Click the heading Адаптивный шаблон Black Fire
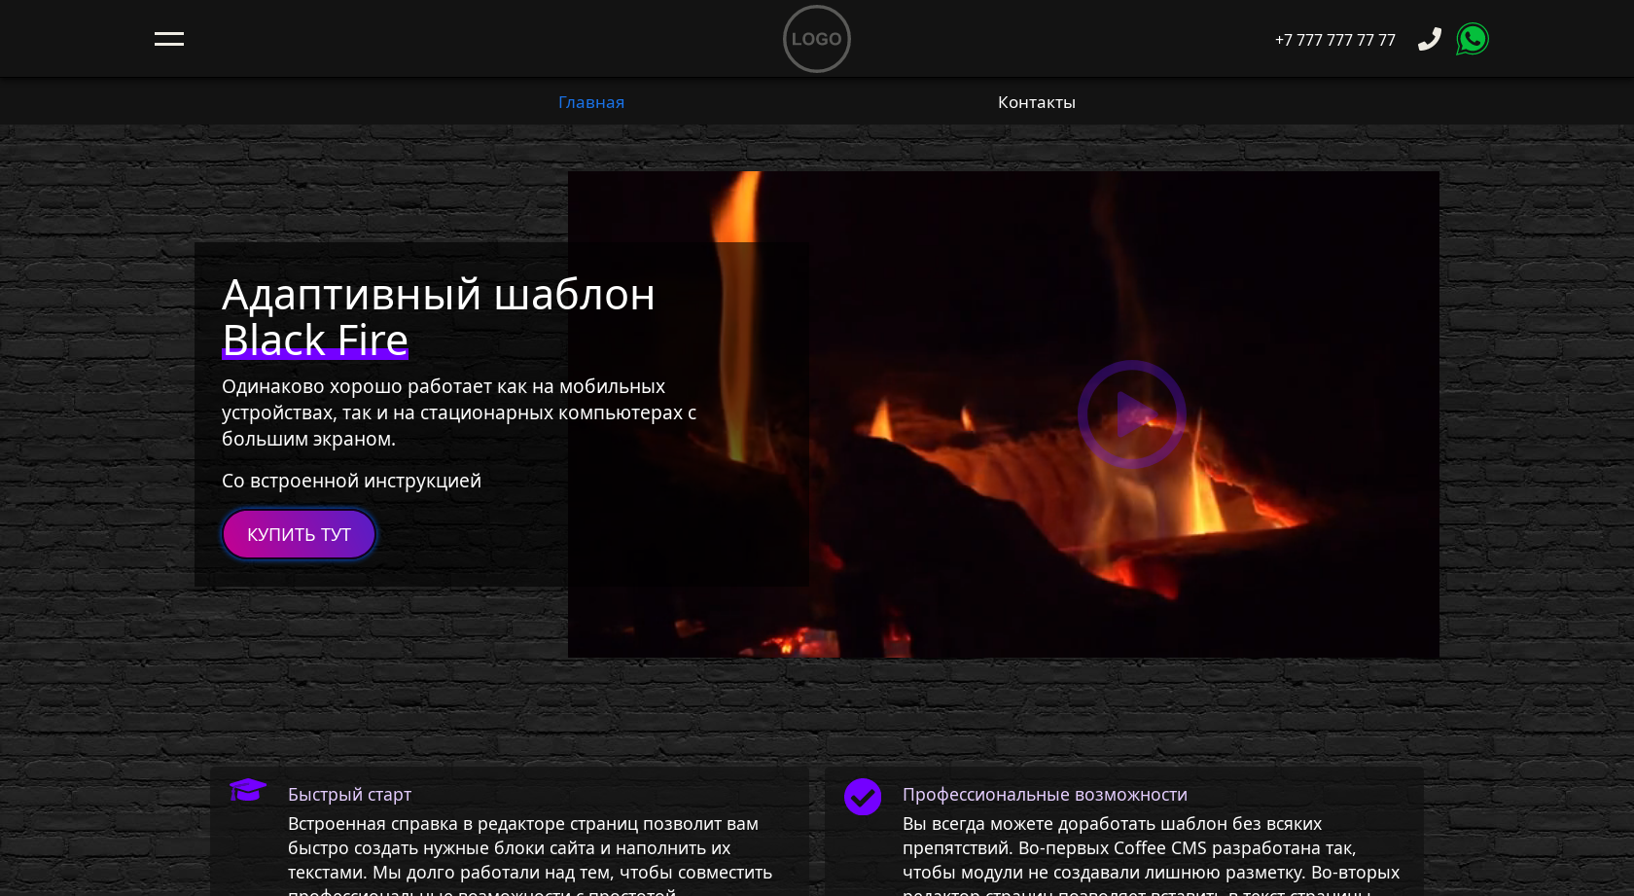Screen dimensions: 1634x896 tap(439, 317)
